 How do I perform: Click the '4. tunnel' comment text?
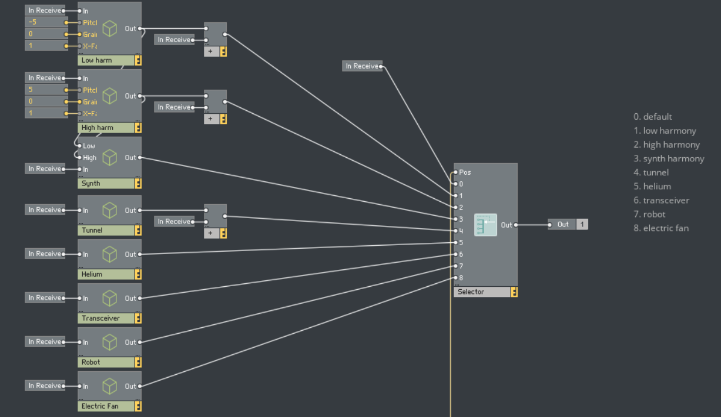pos(651,172)
